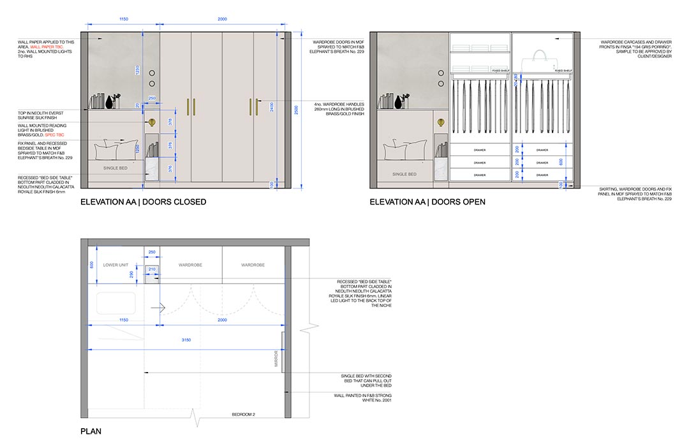Click the 'ELEVATION AA | DOORS CLOSED' title

click(143, 202)
